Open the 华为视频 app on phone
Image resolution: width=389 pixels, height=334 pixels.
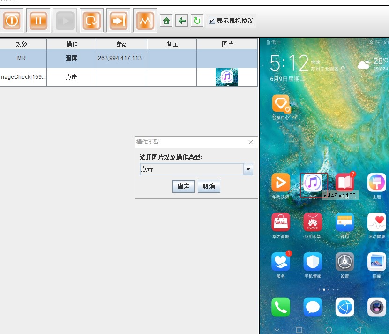coord(281,182)
